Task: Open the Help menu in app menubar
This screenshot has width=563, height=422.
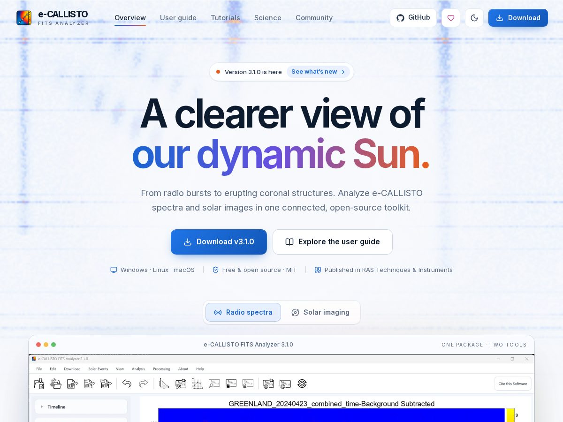Action: tap(200, 369)
